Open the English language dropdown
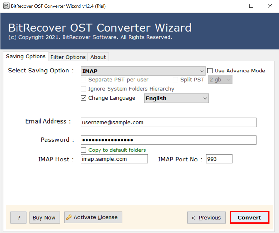Viewport: 279px width, 233px height. tap(176, 98)
